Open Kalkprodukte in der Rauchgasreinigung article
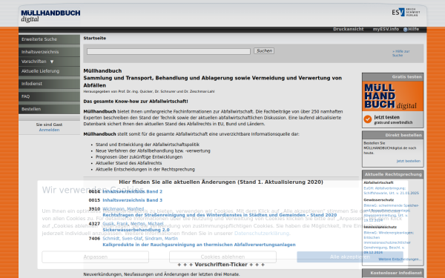The width and height of the screenshot is (445, 278). click(x=199, y=245)
